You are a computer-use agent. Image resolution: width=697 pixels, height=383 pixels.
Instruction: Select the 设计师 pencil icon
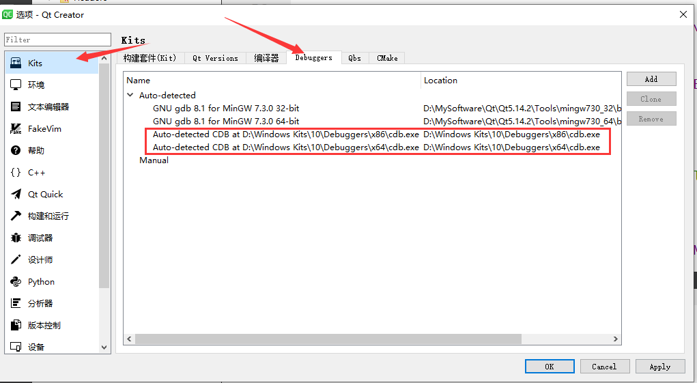point(16,259)
